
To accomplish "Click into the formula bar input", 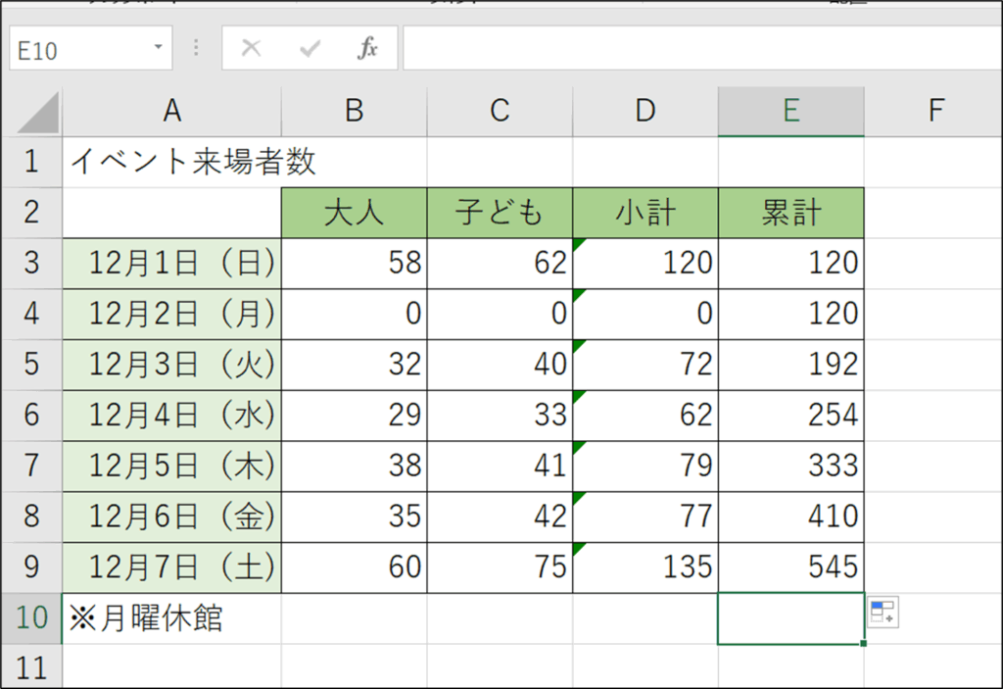I will pos(702,48).
